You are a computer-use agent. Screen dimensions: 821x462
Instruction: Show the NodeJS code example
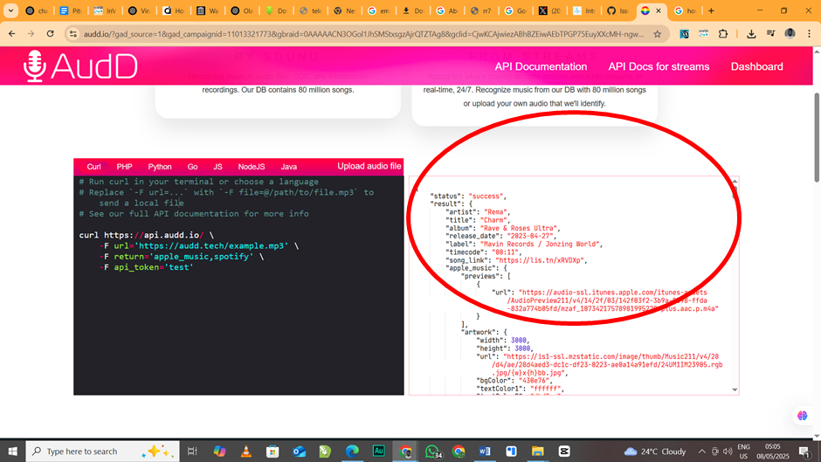point(252,167)
